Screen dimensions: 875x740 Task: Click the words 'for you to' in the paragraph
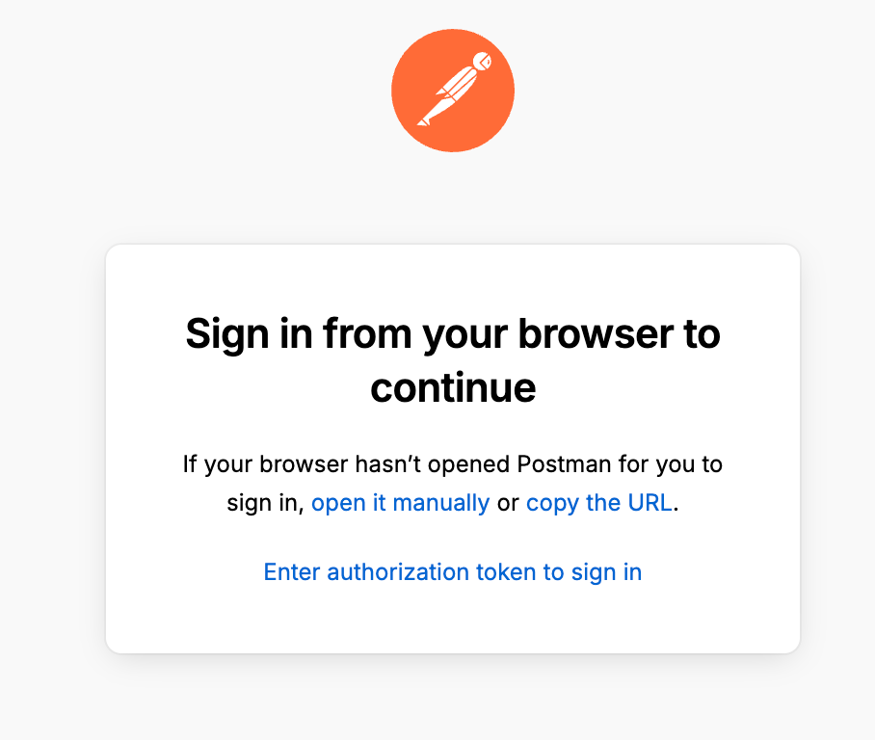point(671,464)
